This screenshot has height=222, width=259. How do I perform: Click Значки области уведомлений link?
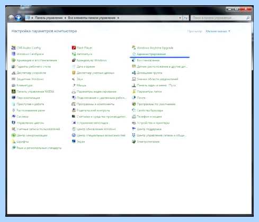157,79
